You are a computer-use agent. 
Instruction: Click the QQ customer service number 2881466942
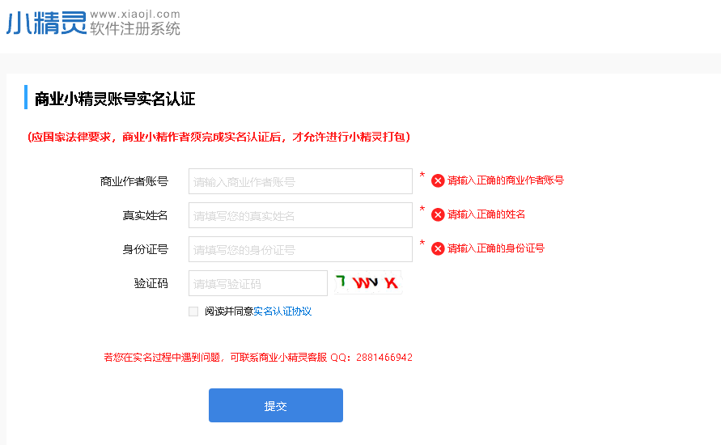[x=384, y=357]
